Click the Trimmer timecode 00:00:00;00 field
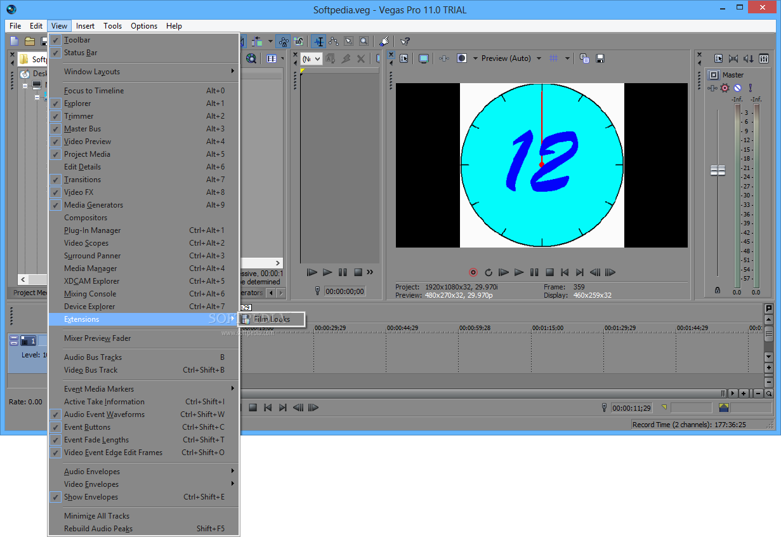Viewport: 781px width, 537px height. 345,291
